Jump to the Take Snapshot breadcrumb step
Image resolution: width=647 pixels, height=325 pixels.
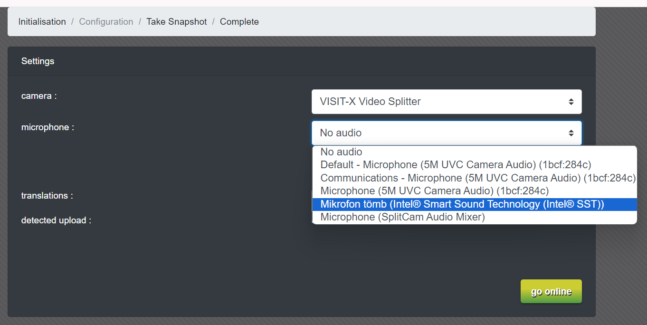pyautogui.click(x=177, y=22)
